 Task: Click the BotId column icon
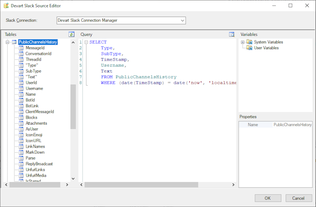(21, 100)
